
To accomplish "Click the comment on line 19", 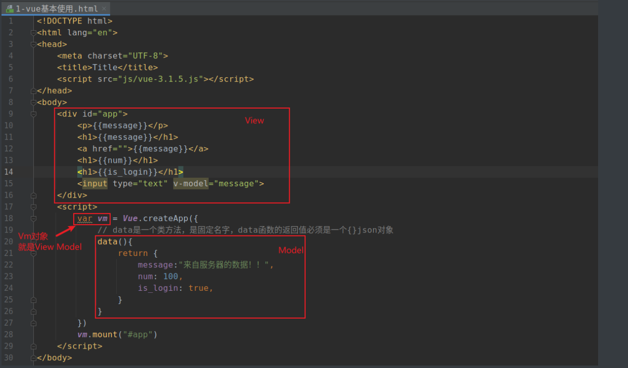I will point(246,230).
